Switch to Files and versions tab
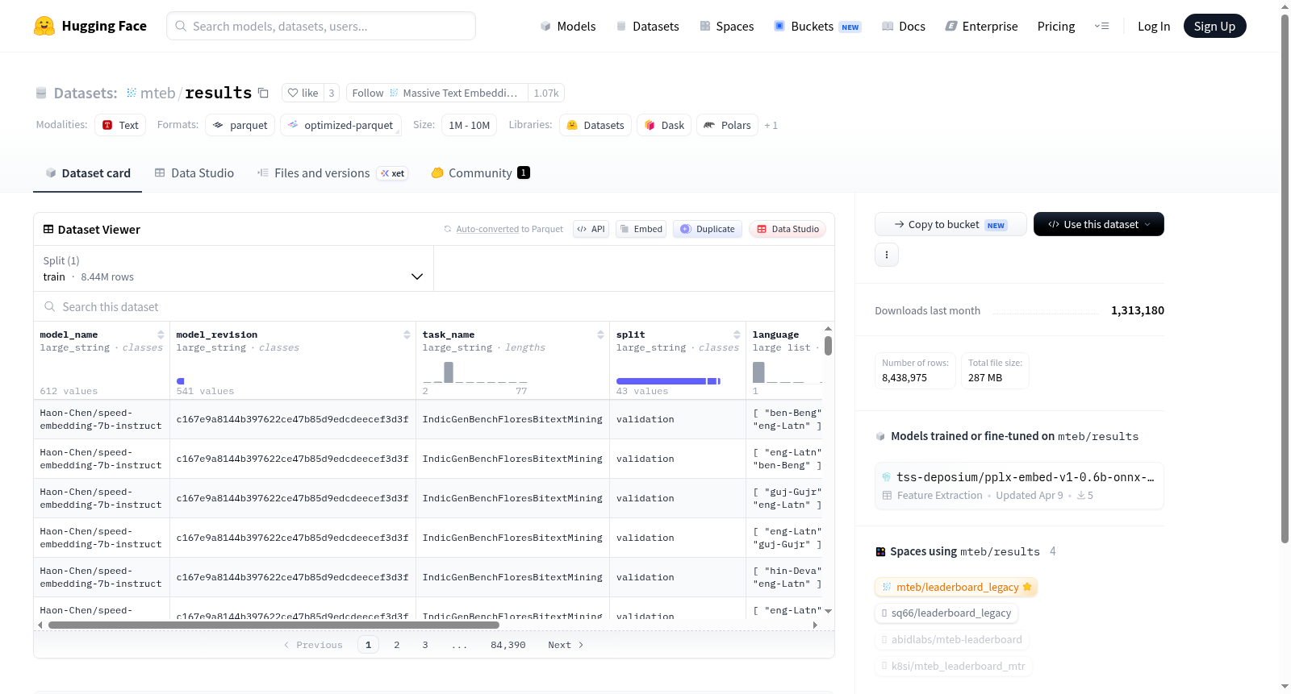The image size is (1291, 694). 332,172
